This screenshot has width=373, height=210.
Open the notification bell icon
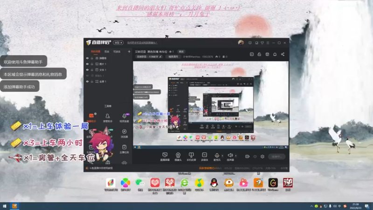point(275,54)
